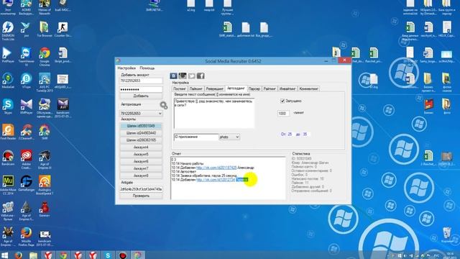Screen dimensions: 460x259
Task: Open the Помощь menu
Action: [x=147, y=68]
